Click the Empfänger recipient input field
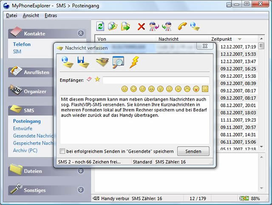 point(156,80)
